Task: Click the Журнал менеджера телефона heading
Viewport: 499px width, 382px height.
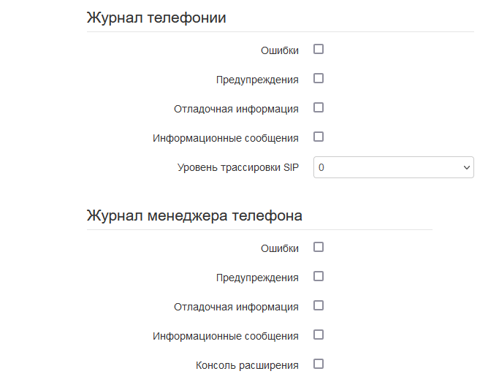Action: tap(194, 216)
